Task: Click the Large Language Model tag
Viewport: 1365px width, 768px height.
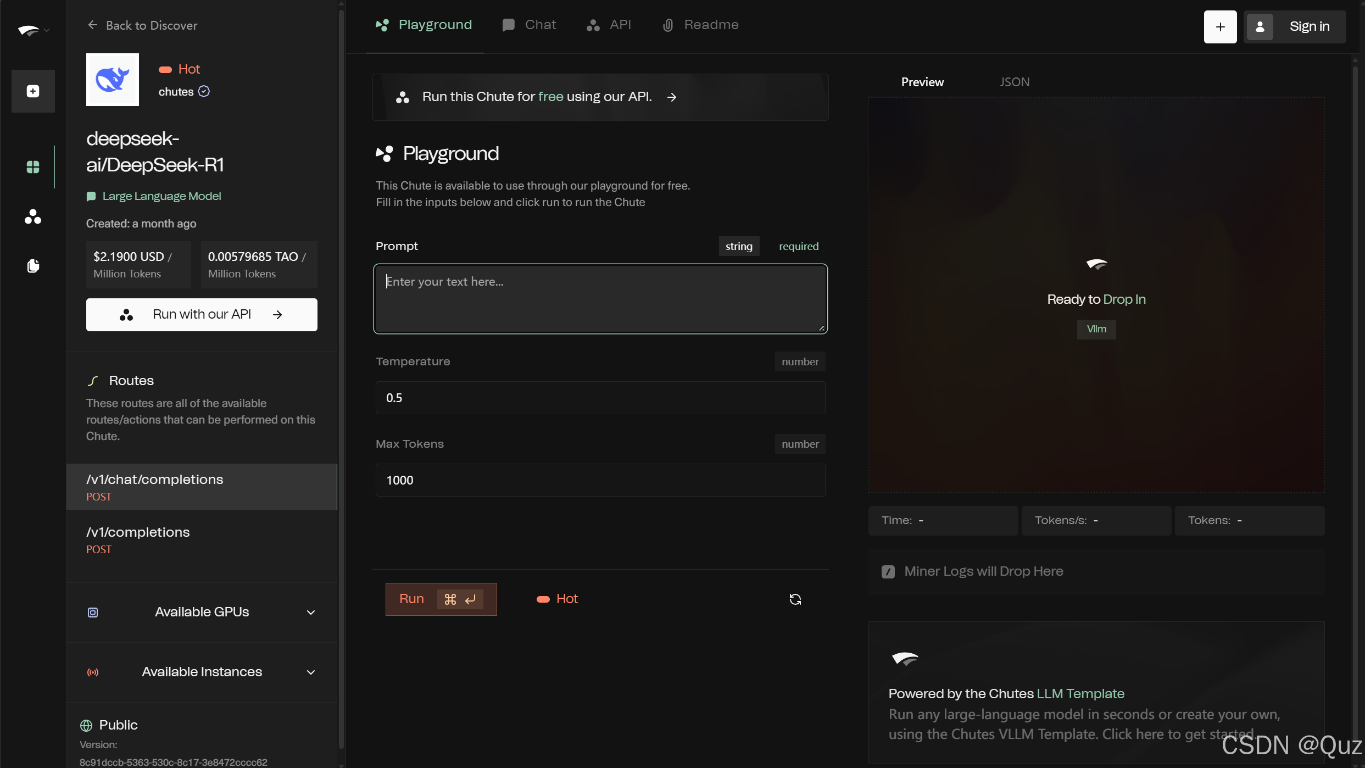Action: coord(153,196)
